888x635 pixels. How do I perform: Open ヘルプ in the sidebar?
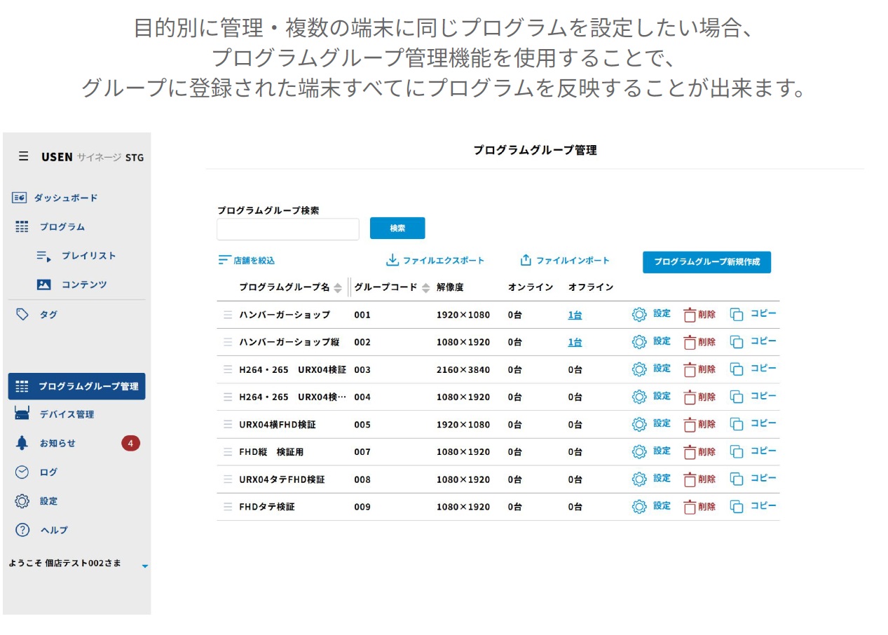[41, 530]
